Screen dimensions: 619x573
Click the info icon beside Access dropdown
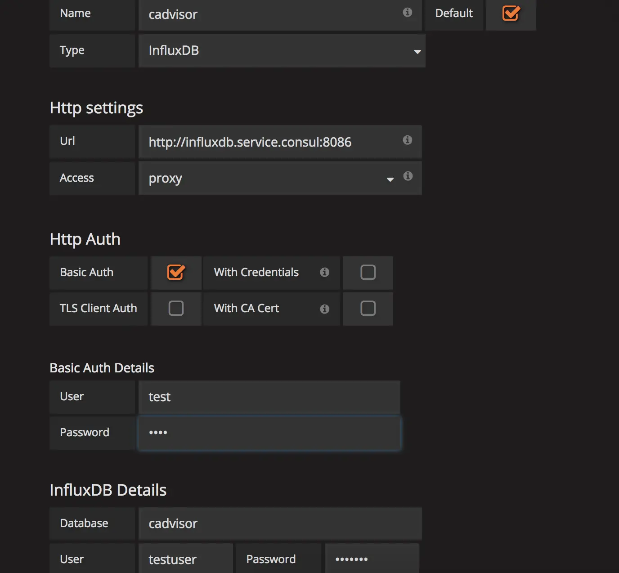coord(408,176)
